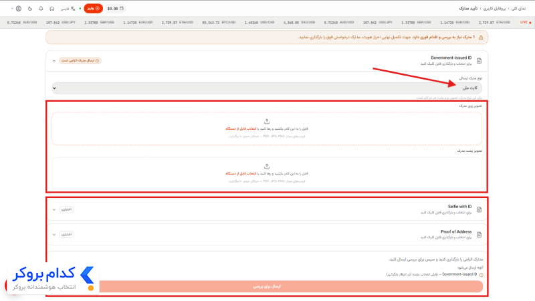Click upload icon in front-of-document dropzone
Viewport: 535px width, 301px height.
pos(267,122)
